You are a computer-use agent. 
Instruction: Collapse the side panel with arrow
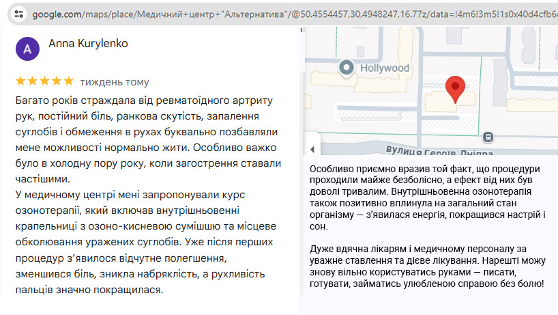pyautogui.click(x=311, y=149)
